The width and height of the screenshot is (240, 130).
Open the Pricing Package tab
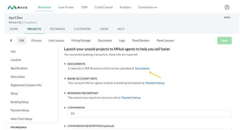(x=81, y=41)
